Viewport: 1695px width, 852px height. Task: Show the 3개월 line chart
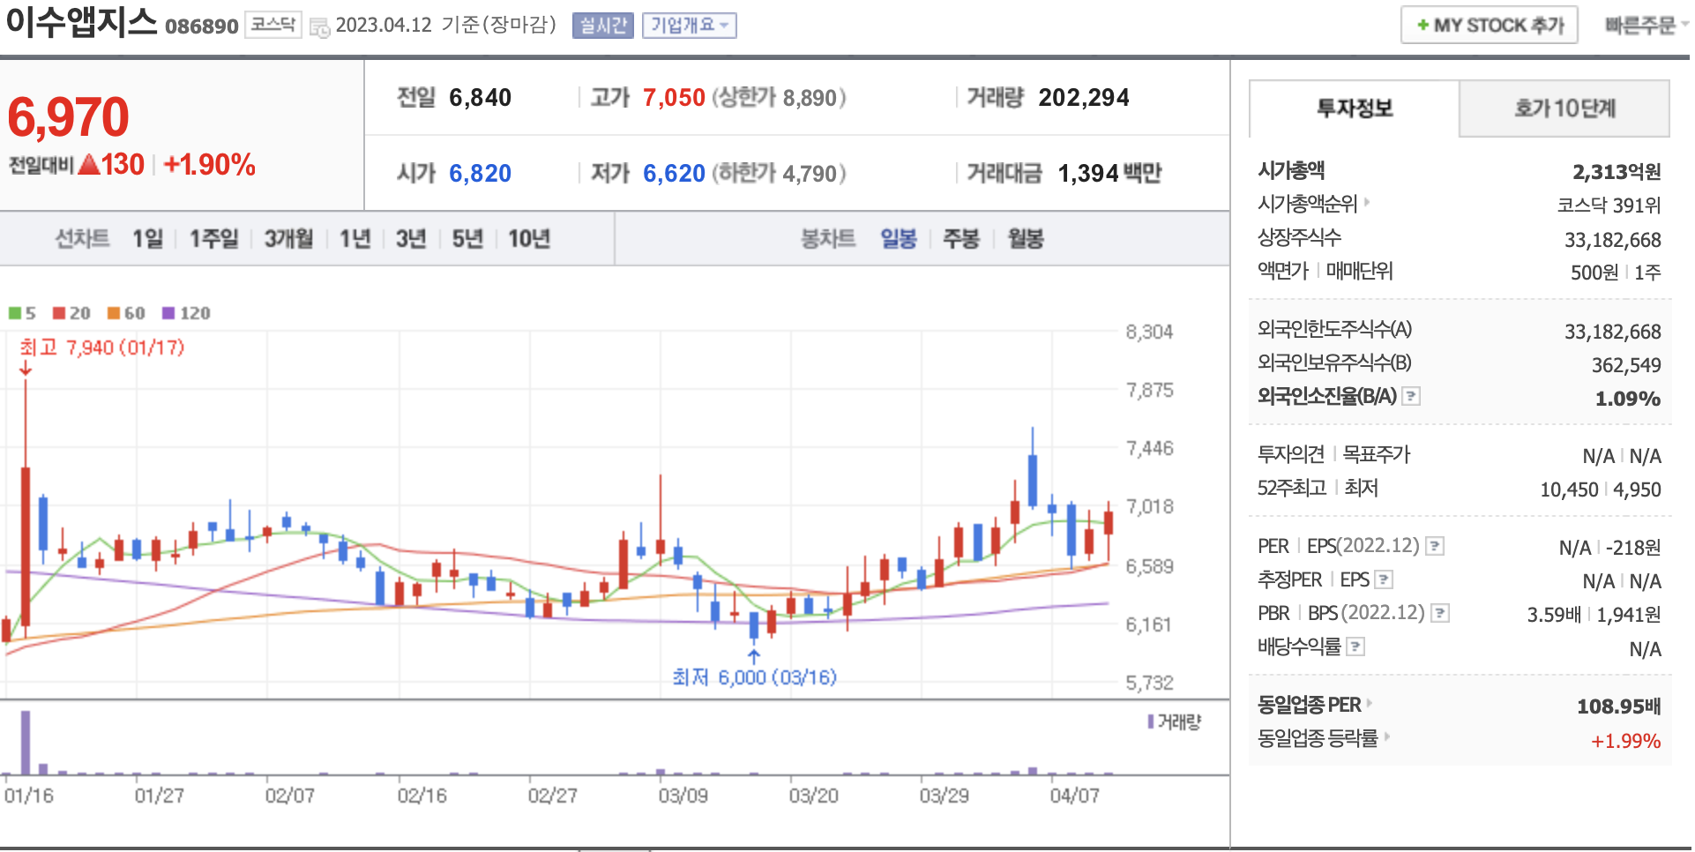tap(288, 238)
